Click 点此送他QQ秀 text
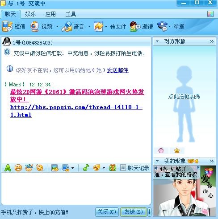218x219 pixels. [x=184, y=97]
